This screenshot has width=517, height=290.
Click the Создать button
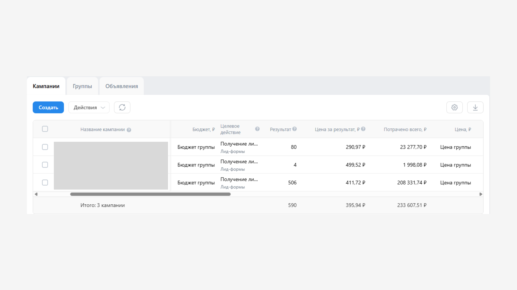click(x=48, y=107)
